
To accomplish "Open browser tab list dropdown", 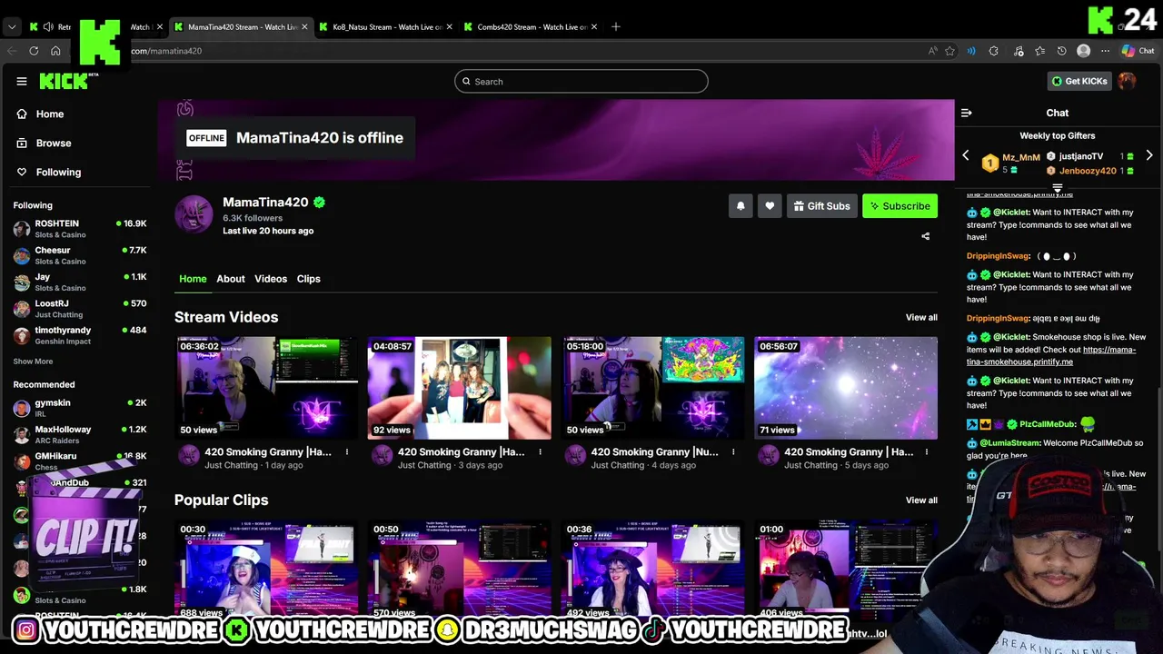I will 12,27.
